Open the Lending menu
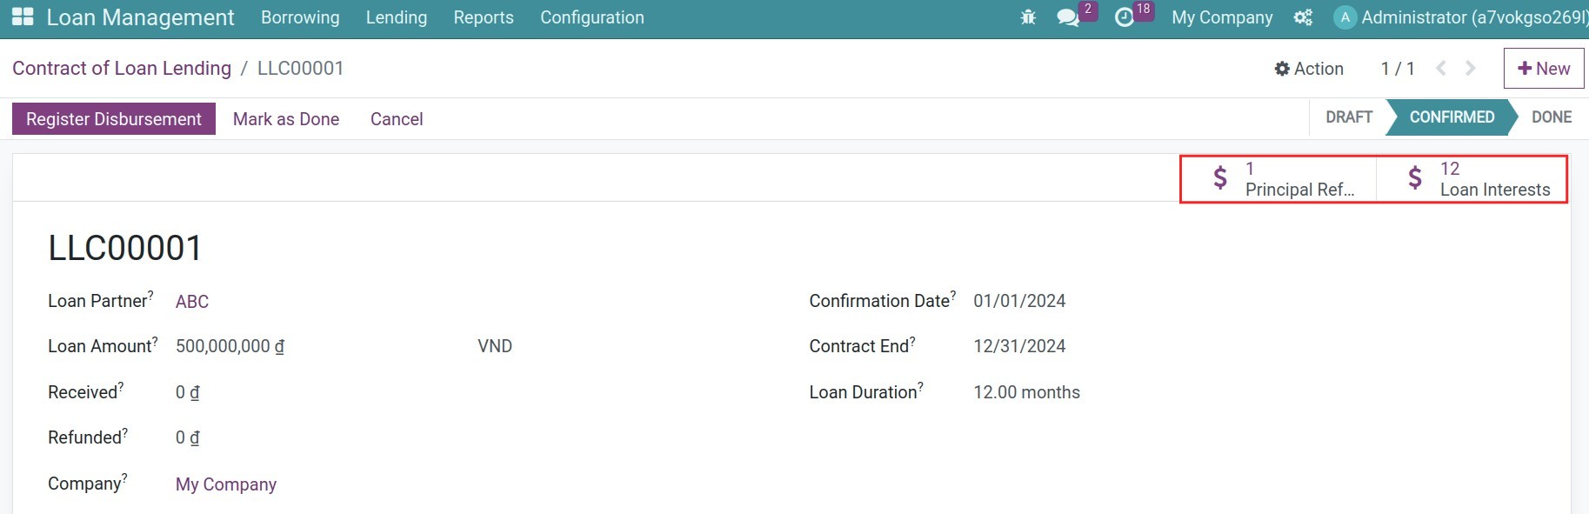The height and width of the screenshot is (514, 1589). point(397,17)
